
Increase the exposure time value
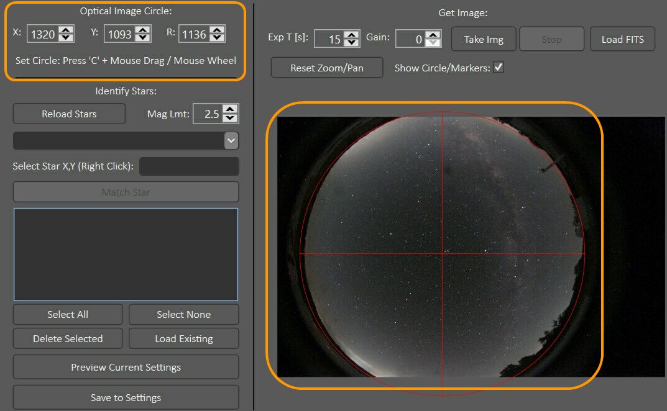(x=351, y=35)
